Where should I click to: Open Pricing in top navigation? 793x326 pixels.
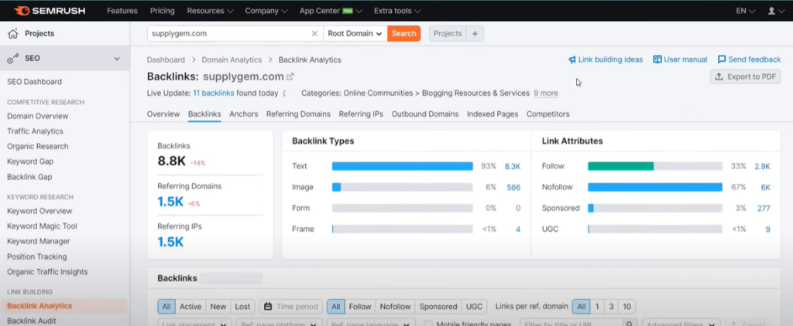pyautogui.click(x=163, y=11)
